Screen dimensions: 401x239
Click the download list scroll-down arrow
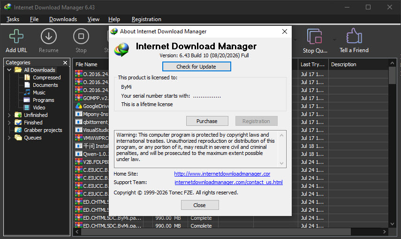392,224
